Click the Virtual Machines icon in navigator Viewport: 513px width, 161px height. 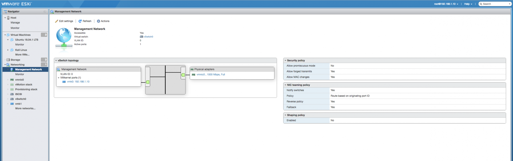pyautogui.click(x=8, y=35)
